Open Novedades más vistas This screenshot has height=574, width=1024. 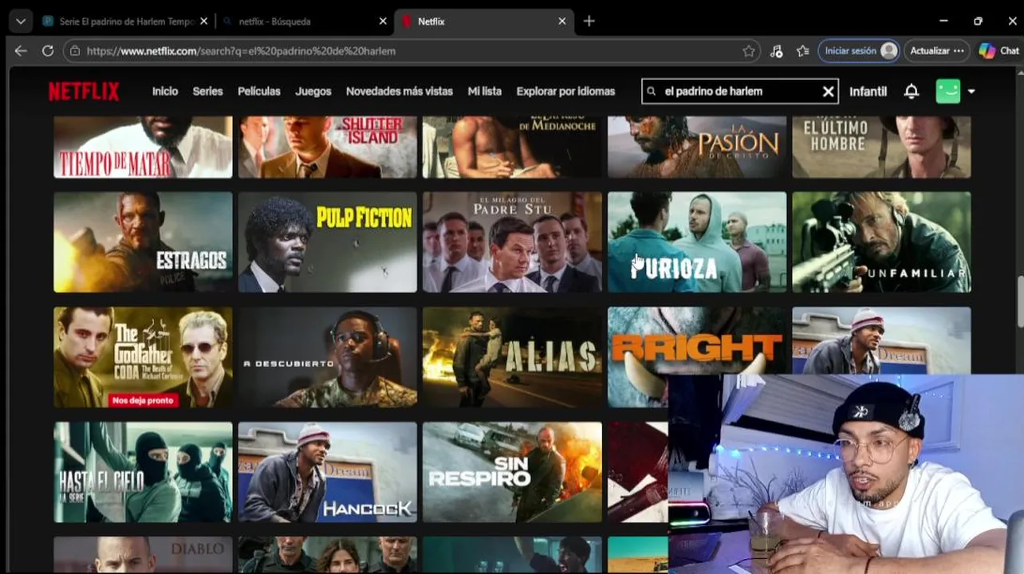[x=400, y=92]
